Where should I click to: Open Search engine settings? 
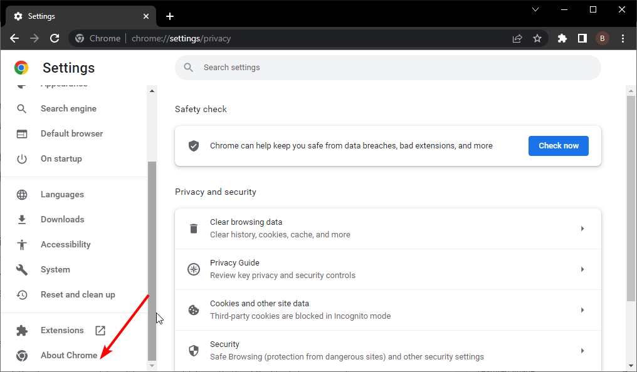pyautogui.click(x=69, y=109)
